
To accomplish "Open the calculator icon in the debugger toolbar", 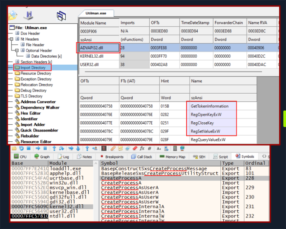I will (x=175, y=148).
